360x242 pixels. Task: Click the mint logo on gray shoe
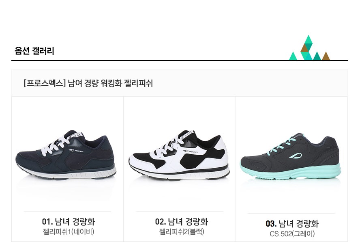(x=295, y=156)
